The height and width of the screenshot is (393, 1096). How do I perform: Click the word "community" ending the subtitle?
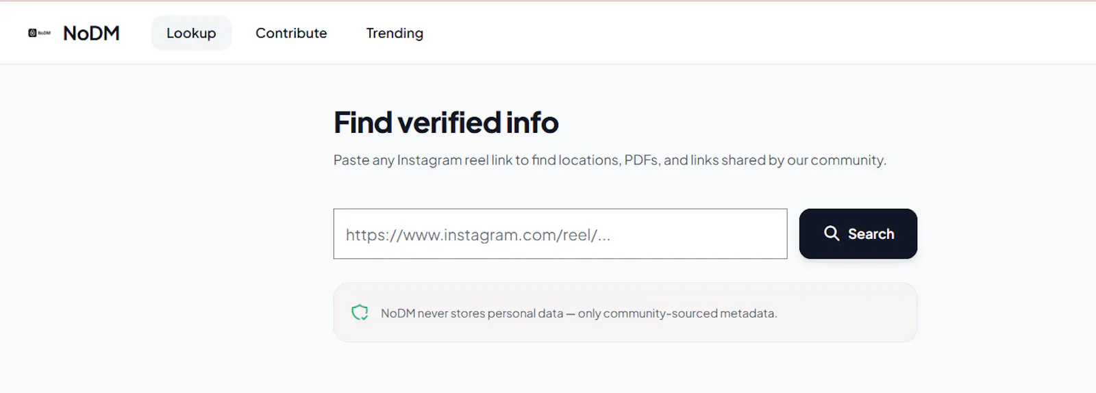pyautogui.click(x=848, y=160)
